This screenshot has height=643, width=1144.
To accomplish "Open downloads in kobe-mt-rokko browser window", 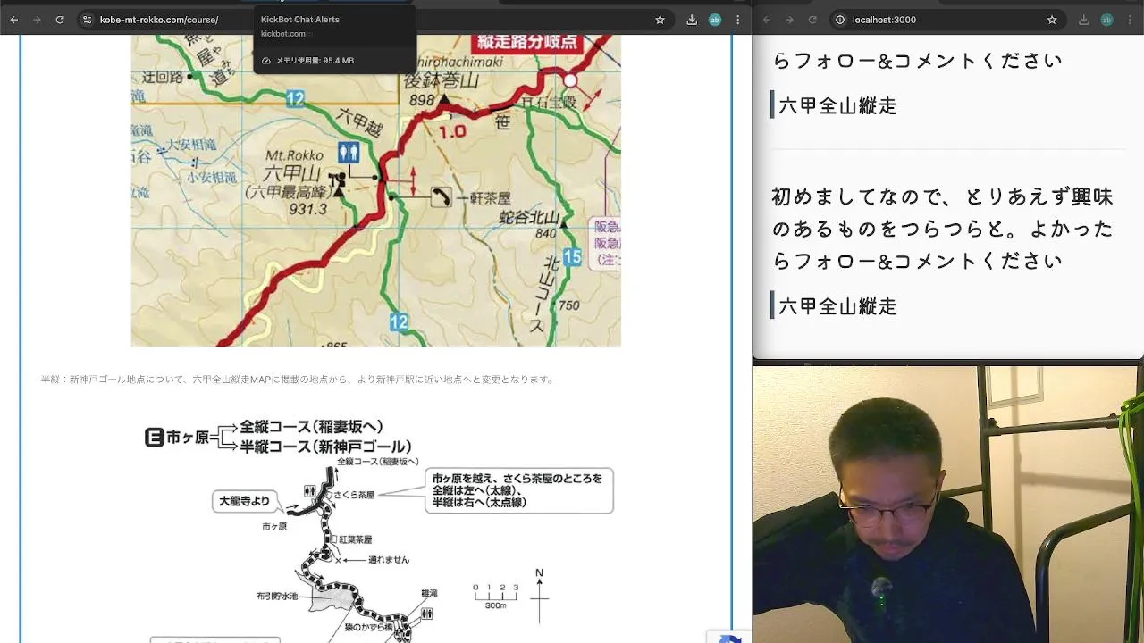I will 692,20.
